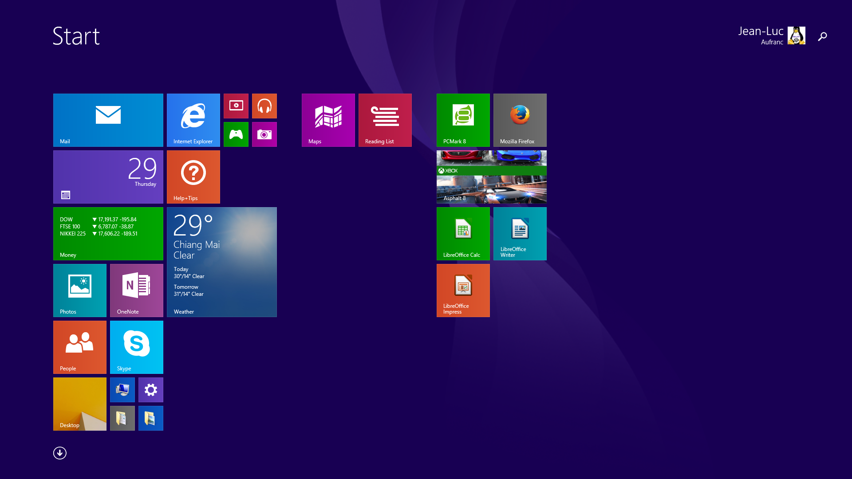Open the Calendar tile showing Thursday 29
Viewport: 852px width, 479px height.
[x=108, y=177]
